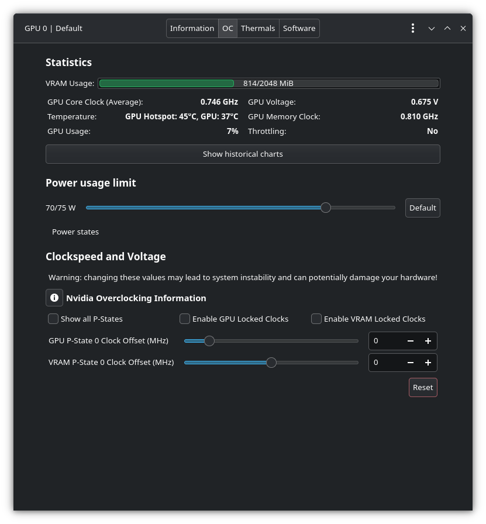The height and width of the screenshot is (524, 486).
Task: Maximize window with the up chevron
Action: [x=447, y=28]
